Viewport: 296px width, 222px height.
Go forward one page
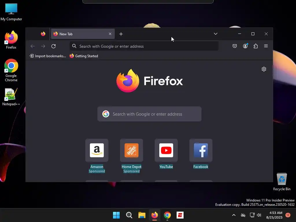(x=43, y=46)
